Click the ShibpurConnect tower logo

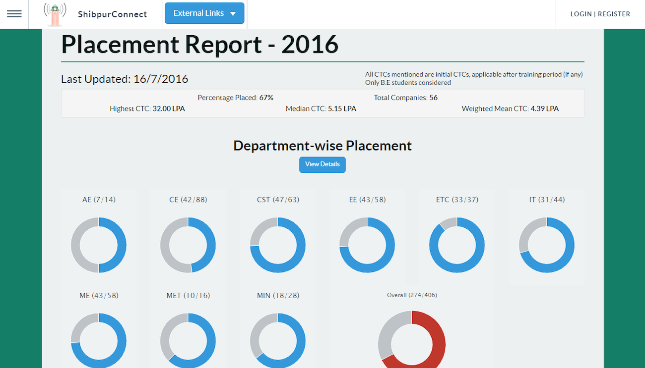(x=55, y=14)
